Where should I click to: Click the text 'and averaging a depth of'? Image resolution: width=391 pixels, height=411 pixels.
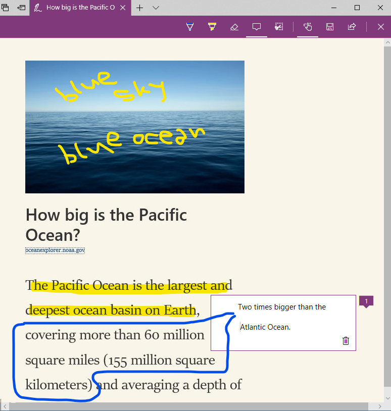tap(169, 385)
